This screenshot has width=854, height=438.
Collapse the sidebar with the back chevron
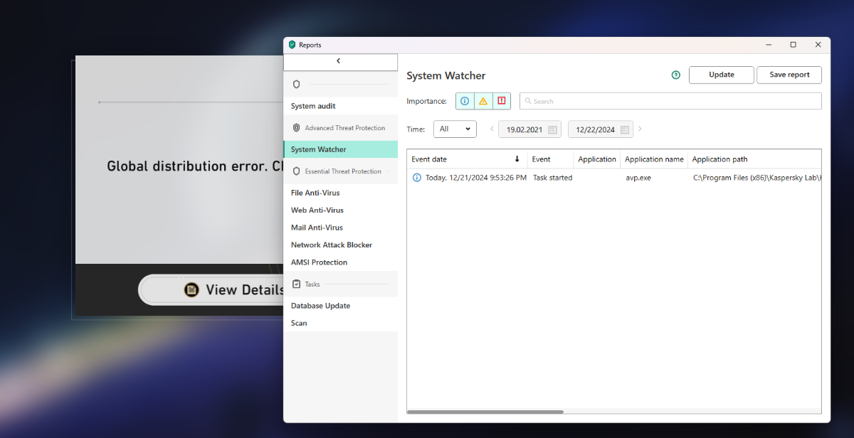pyautogui.click(x=339, y=61)
